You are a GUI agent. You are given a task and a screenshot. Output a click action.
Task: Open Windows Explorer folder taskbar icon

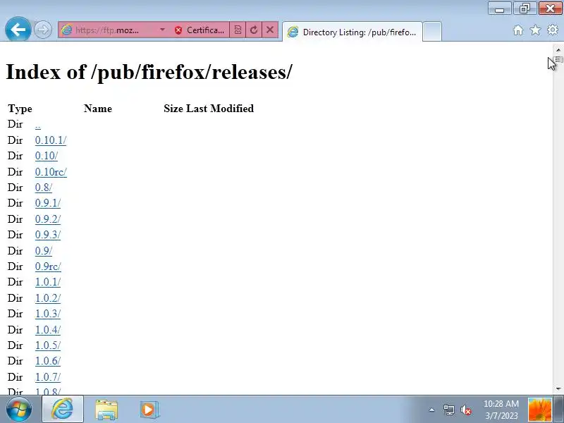click(106, 410)
